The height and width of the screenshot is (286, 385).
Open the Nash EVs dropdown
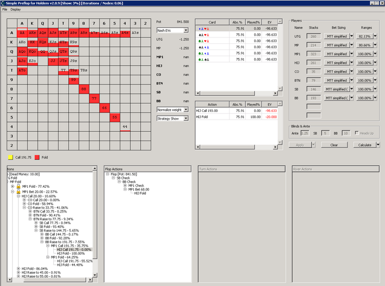(186, 30)
